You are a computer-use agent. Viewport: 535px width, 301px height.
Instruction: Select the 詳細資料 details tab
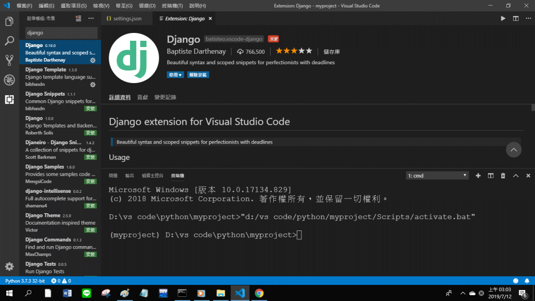pos(120,97)
